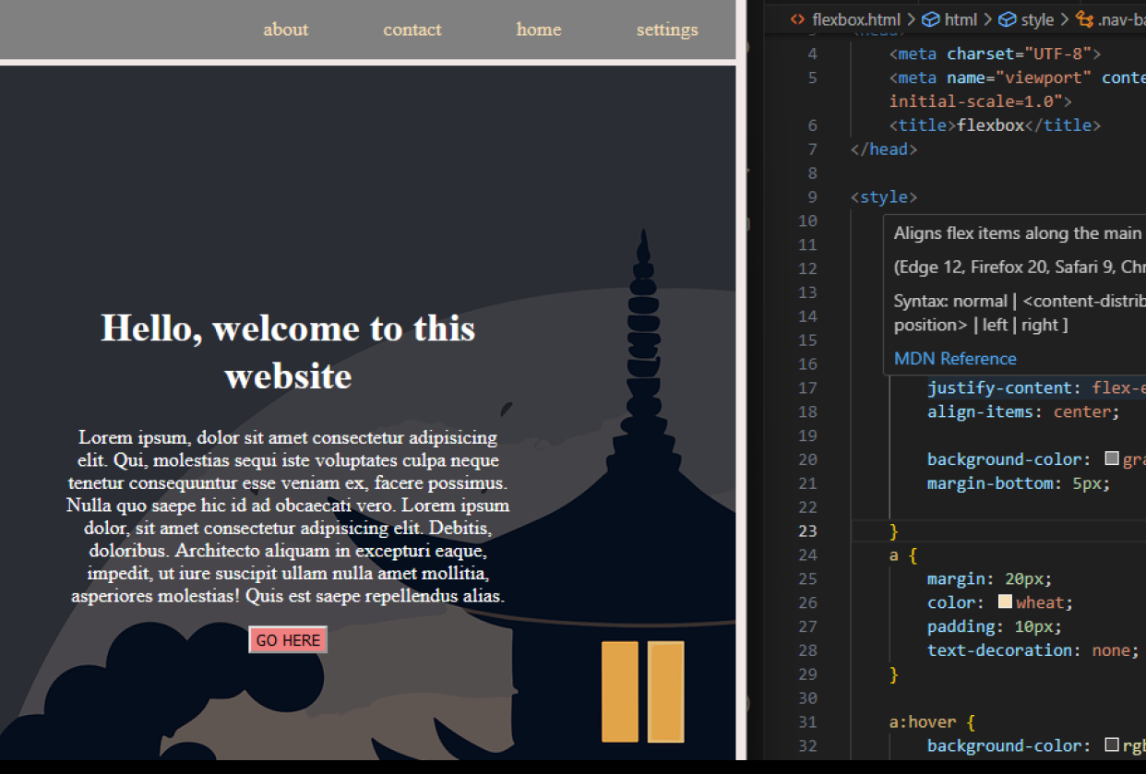This screenshot has height=774, width=1146.
Task: Click line number 9 in the gutter
Action: tap(812, 197)
